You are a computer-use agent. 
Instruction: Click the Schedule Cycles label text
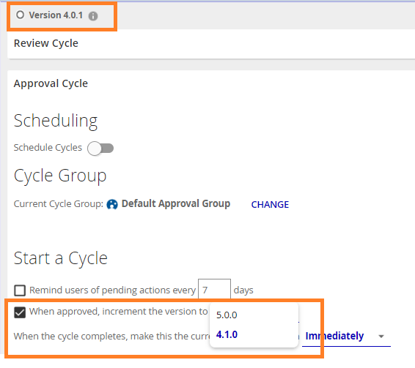[x=48, y=147]
